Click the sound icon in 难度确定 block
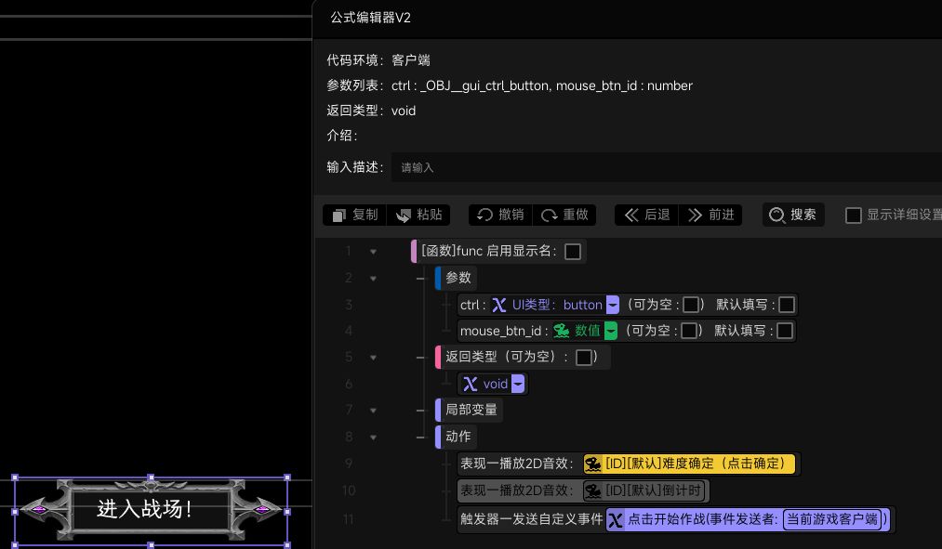The height and width of the screenshot is (549, 942). [593, 464]
